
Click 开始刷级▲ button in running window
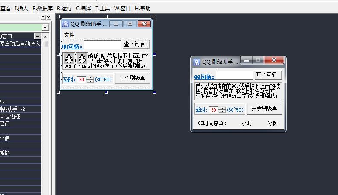(x=265, y=108)
